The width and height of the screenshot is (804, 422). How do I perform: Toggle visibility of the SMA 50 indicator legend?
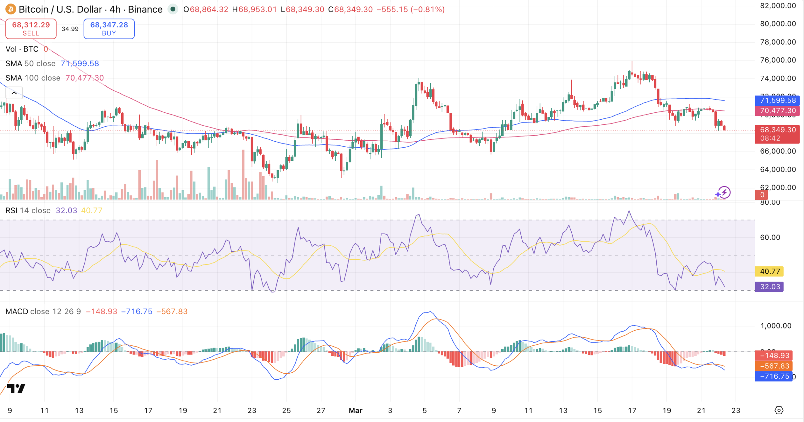point(30,63)
